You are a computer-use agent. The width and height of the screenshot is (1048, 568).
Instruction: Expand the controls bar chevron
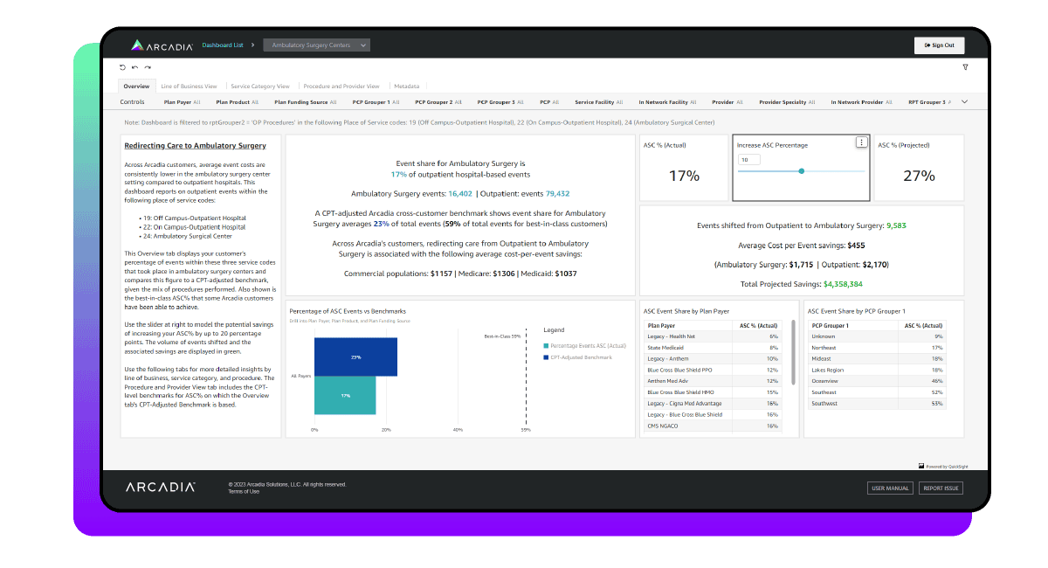(x=964, y=102)
